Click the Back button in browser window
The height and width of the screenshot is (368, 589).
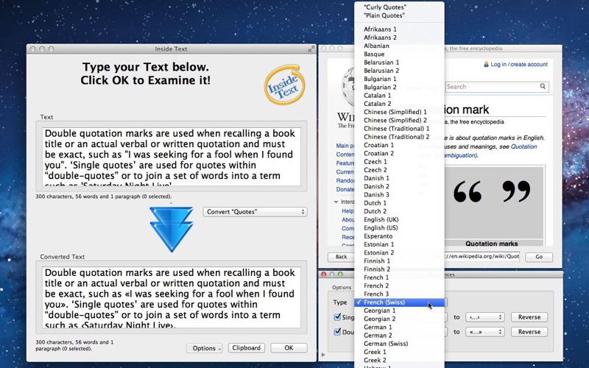point(341,257)
